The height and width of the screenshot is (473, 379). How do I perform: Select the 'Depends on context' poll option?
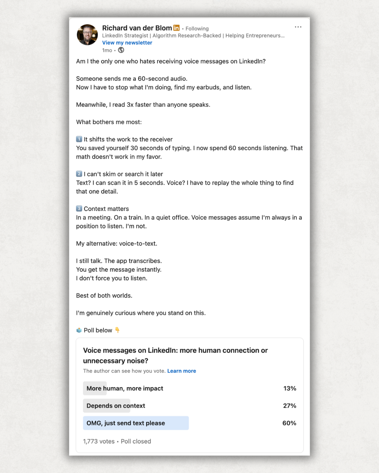[116, 406]
